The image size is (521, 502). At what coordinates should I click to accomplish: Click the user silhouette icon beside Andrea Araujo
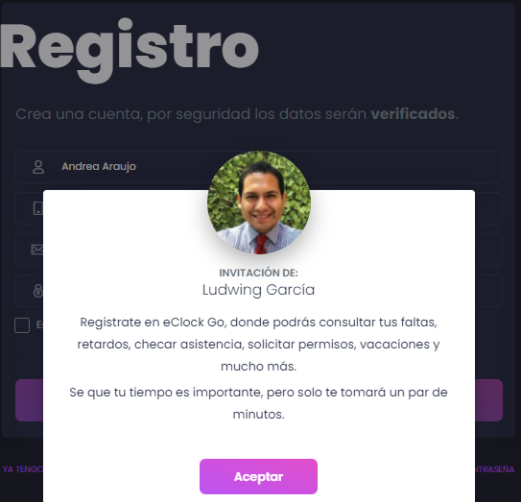pos(38,167)
